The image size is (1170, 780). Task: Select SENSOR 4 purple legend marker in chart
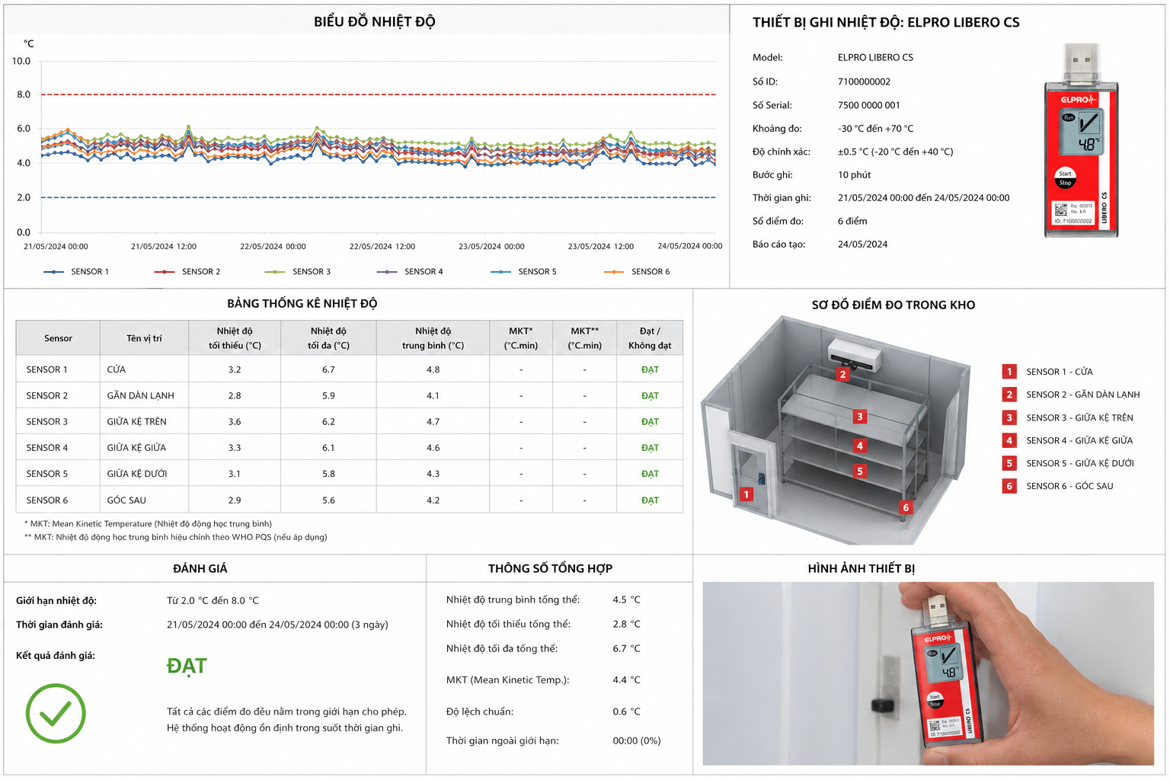click(x=387, y=272)
